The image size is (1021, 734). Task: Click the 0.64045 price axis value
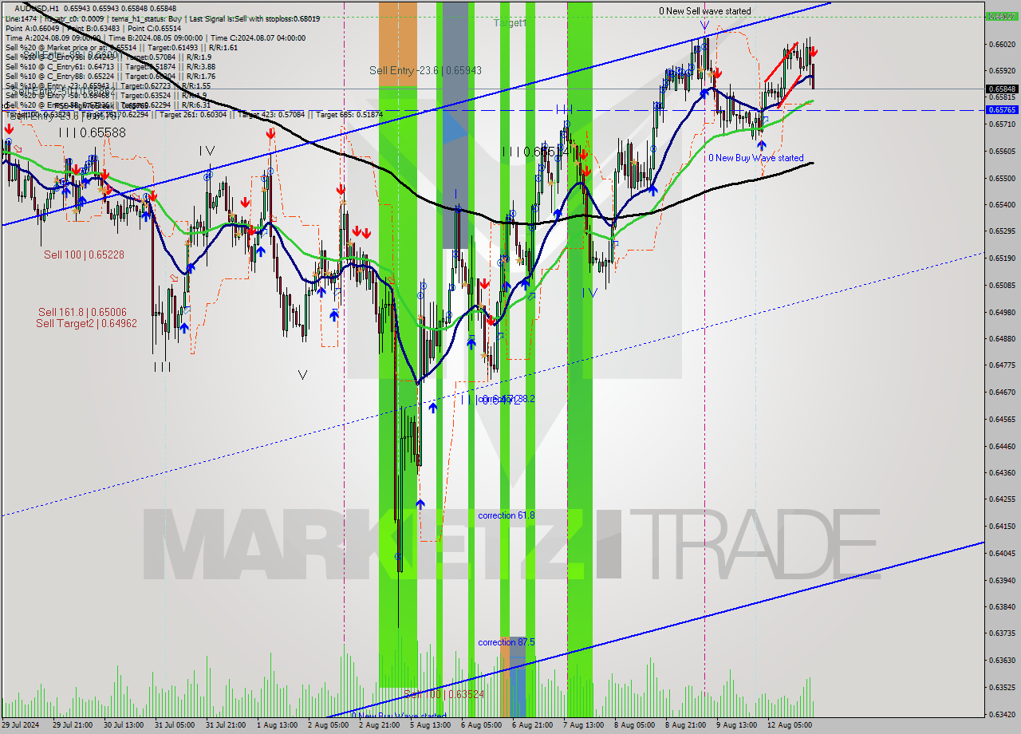tap(1002, 553)
